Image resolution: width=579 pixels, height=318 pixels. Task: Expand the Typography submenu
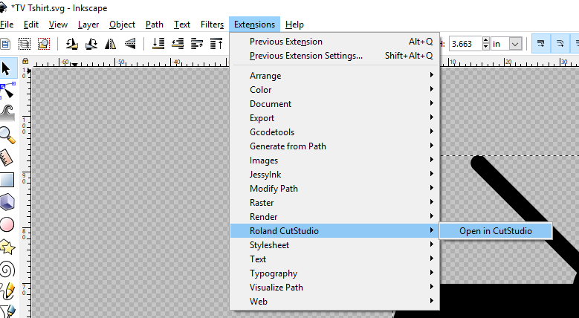coord(334,273)
